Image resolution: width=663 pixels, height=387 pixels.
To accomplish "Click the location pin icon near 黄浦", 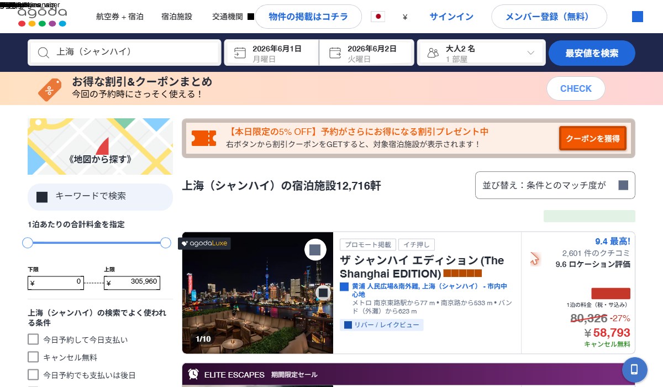I will pos(344,286).
